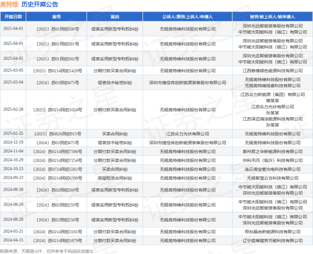Click defendant 无锡智慧云仓科技有限公司
The image size is (313, 254).
coord(272,178)
